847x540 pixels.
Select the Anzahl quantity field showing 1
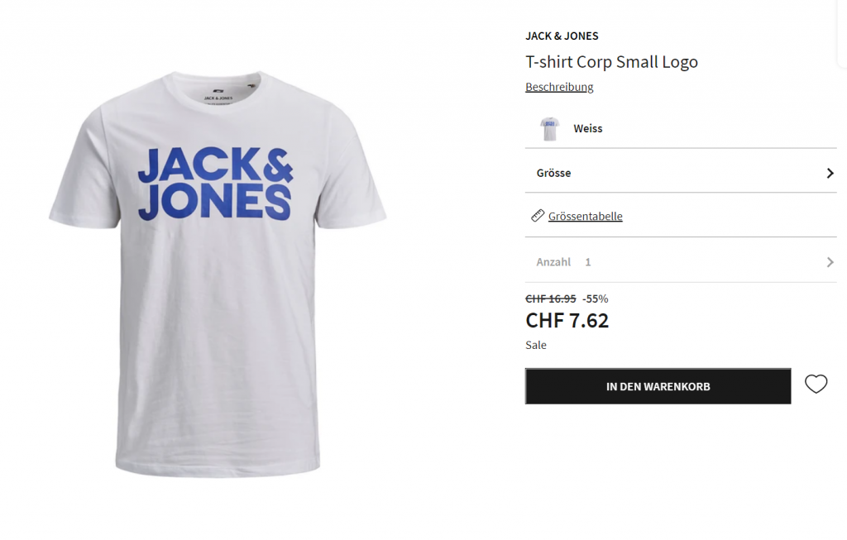click(681, 262)
